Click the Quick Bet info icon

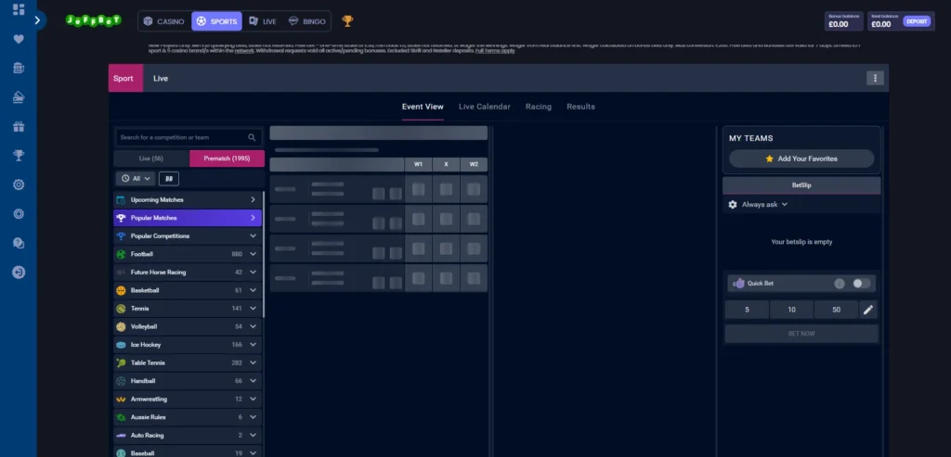(840, 284)
